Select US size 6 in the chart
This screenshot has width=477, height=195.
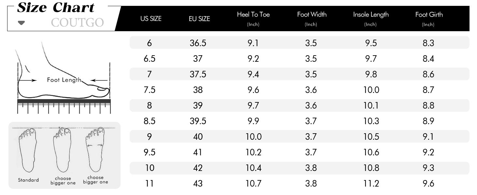[149, 43]
